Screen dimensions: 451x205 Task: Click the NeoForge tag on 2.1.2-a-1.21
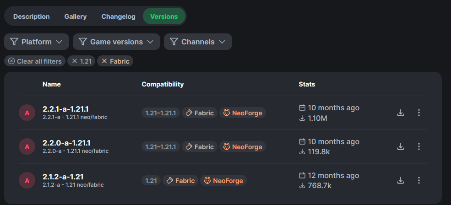(x=224, y=181)
